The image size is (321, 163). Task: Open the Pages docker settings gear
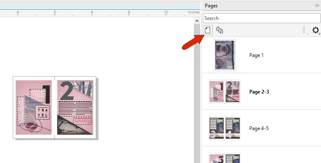pyautogui.click(x=315, y=30)
